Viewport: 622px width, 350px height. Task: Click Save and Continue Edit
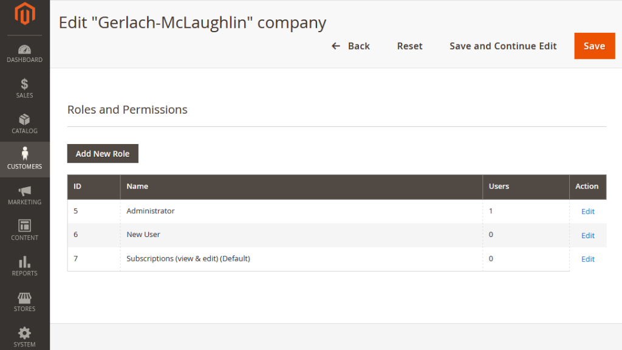pos(503,46)
